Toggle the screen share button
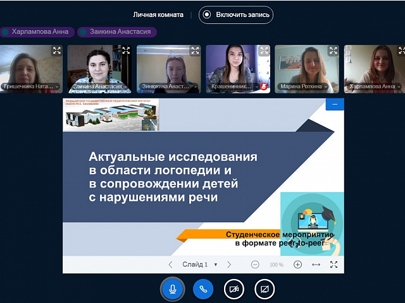The height and width of the screenshot is (303, 405). (x=265, y=289)
